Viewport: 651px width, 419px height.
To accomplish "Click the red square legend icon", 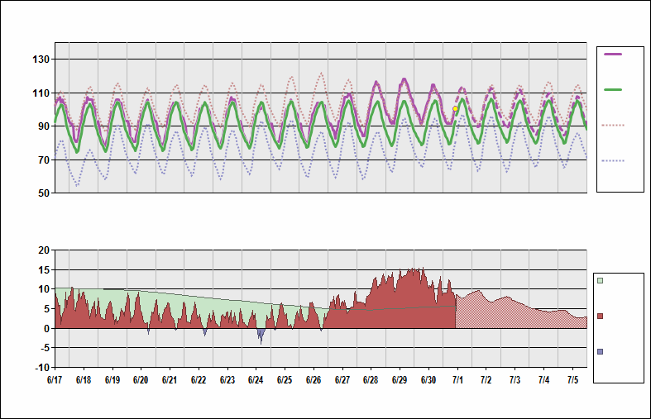I will tap(601, 317).
